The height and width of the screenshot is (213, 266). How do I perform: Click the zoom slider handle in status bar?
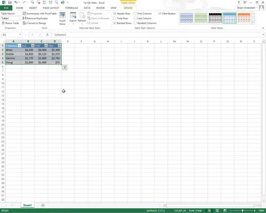[x=243, y=210]
